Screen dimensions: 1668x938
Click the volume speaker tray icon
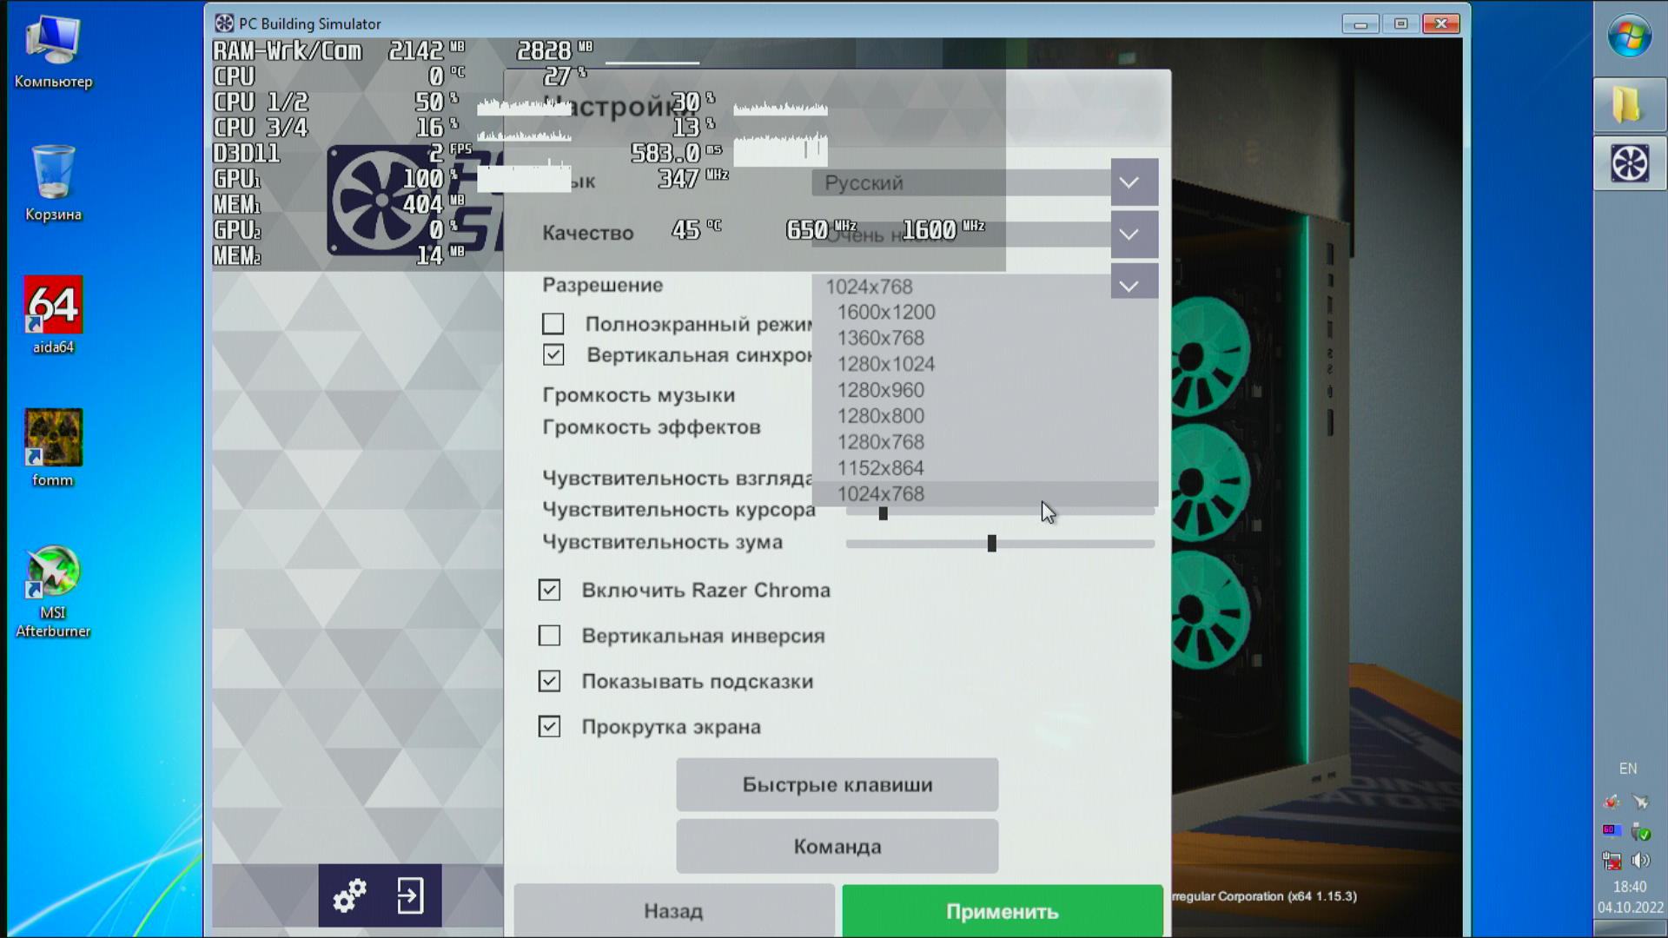pos(1640,861)
